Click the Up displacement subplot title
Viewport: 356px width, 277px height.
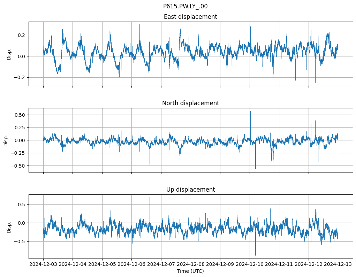click(x=190, y=190)
